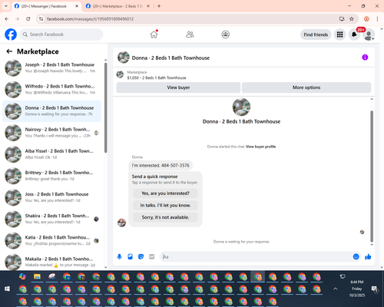
Task: Open the Wilfredo townhouse conversation
Action: click(51, 89)
